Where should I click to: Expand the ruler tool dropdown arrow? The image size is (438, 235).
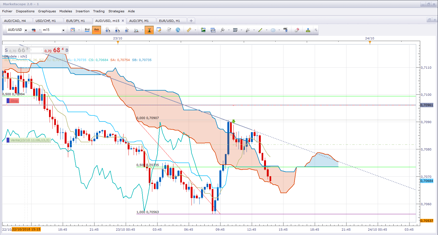[x=195, y=30]
